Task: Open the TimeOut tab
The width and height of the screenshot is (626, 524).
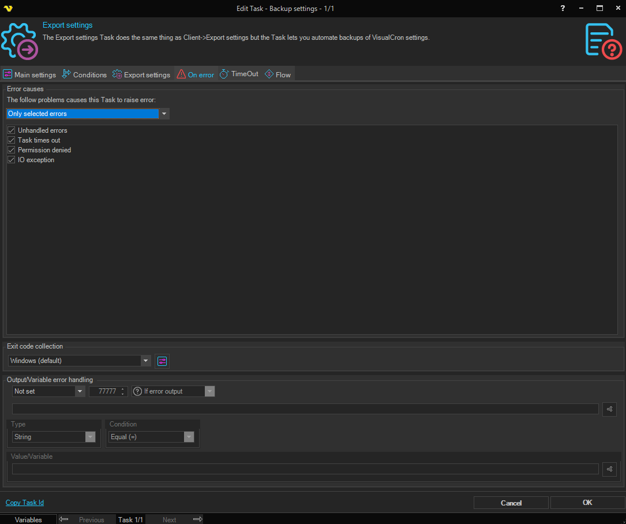Action: coord(239,74)
